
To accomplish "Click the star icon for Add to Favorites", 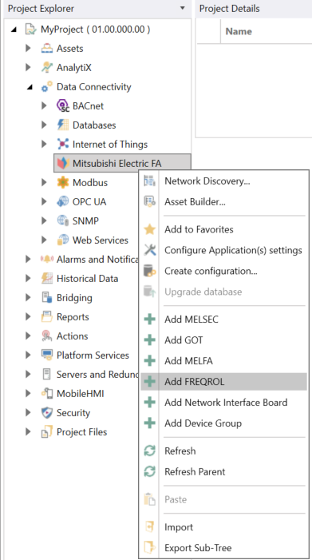I will pyautogui.click(x=149, y=229).
